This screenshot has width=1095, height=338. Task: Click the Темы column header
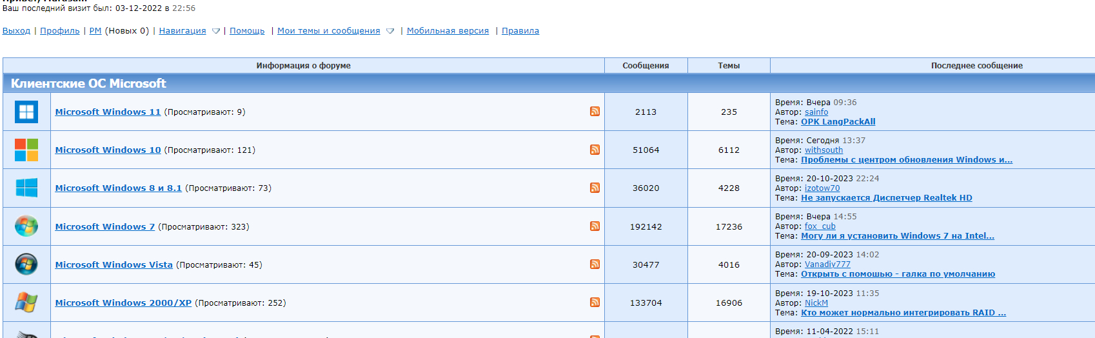click(729, 65)
